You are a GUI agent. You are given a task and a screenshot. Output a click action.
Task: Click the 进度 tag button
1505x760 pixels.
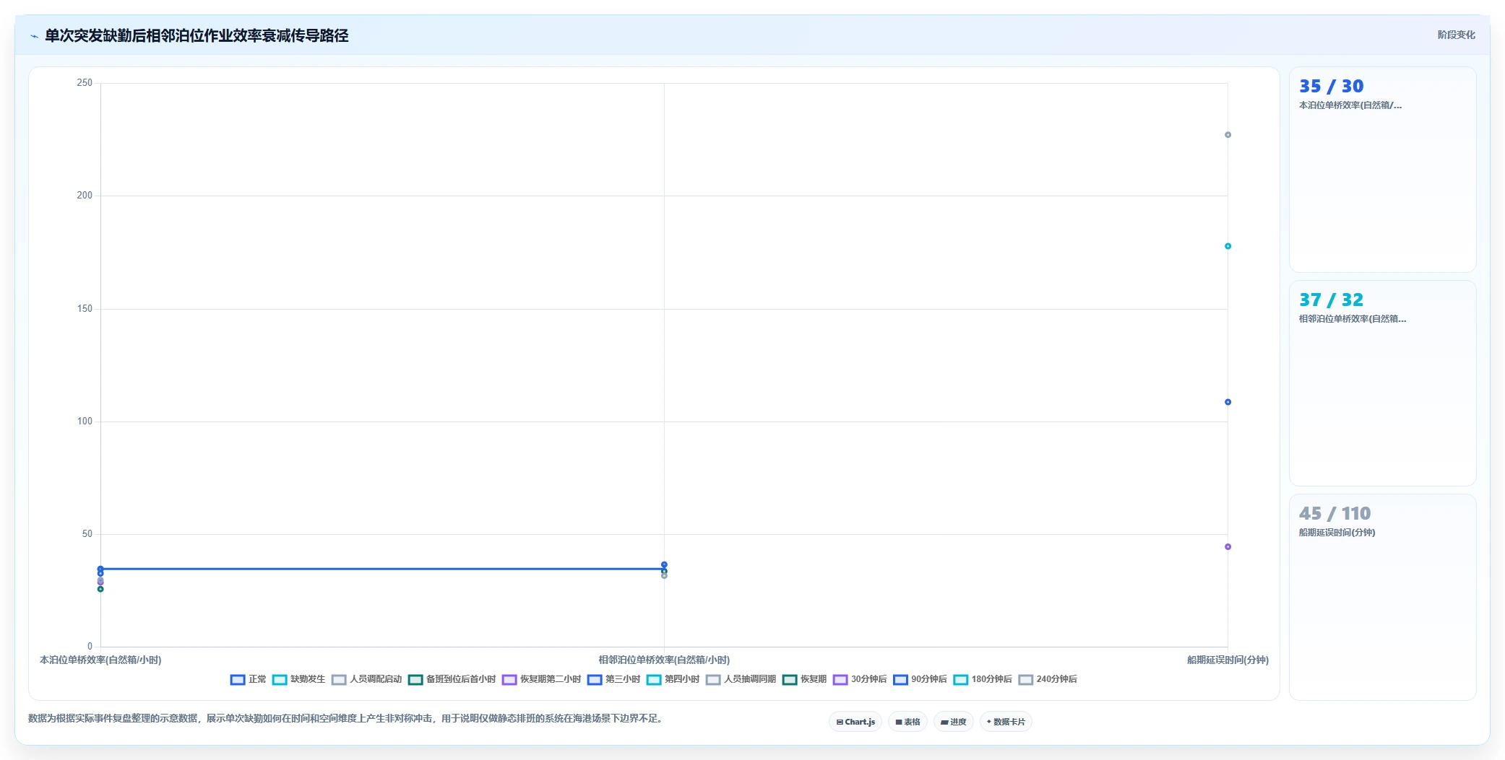(953, 722)
